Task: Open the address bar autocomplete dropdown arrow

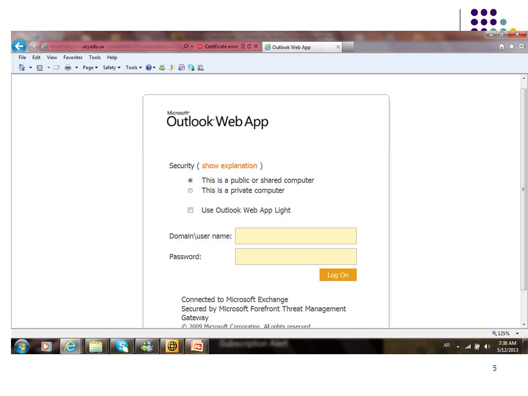Action: tap(192, 46)
